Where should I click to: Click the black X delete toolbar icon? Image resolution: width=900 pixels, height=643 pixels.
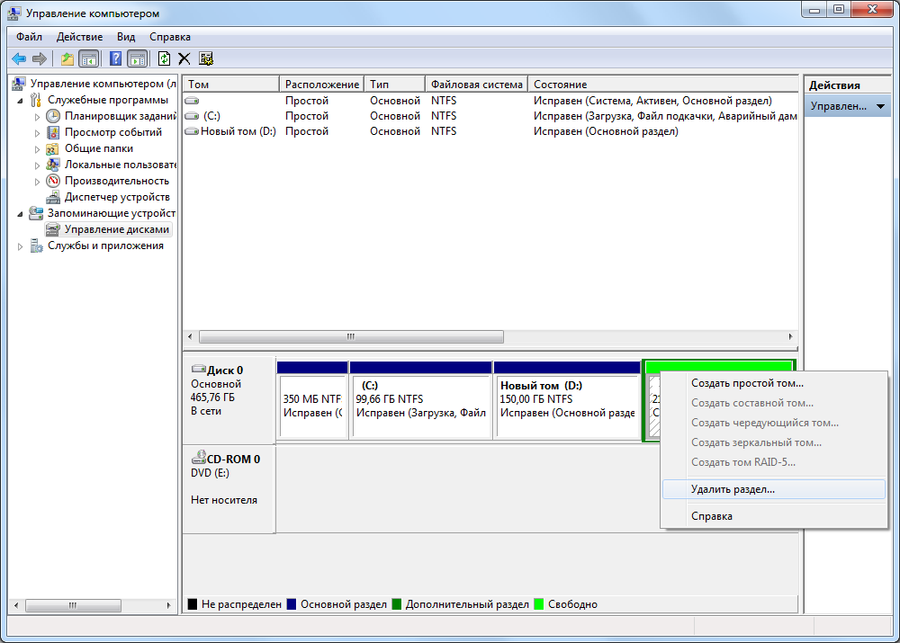tap(184, 58)
